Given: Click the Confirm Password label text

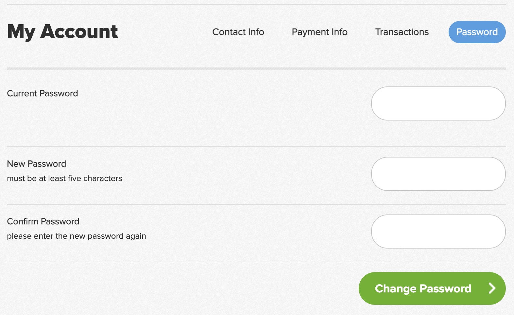Looking at the screenshot, I should (43, 221).
